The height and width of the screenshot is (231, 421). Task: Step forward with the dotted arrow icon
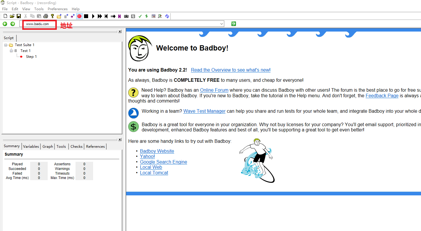[x=113, y=16]
